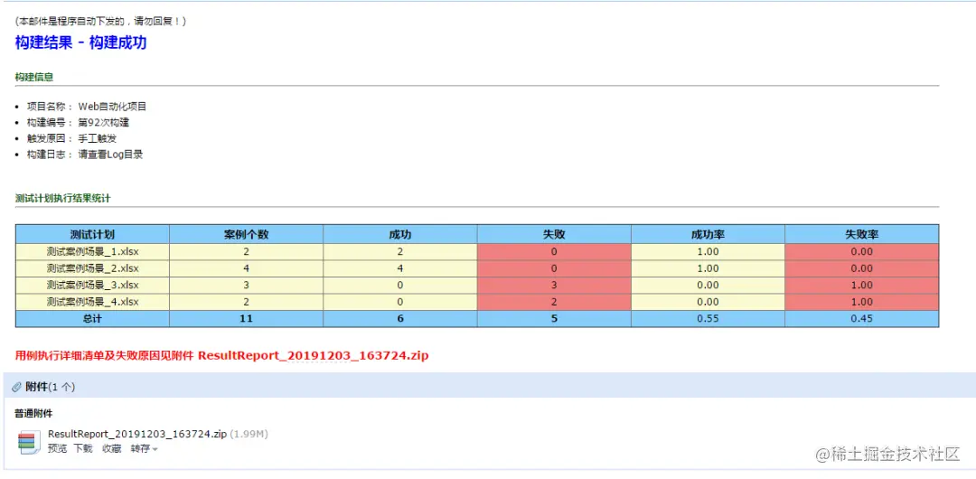Click the 测试案例场景_1.xlsx cell
The width and height of the screenshot is (976, 479).
(x=92, y=251)
